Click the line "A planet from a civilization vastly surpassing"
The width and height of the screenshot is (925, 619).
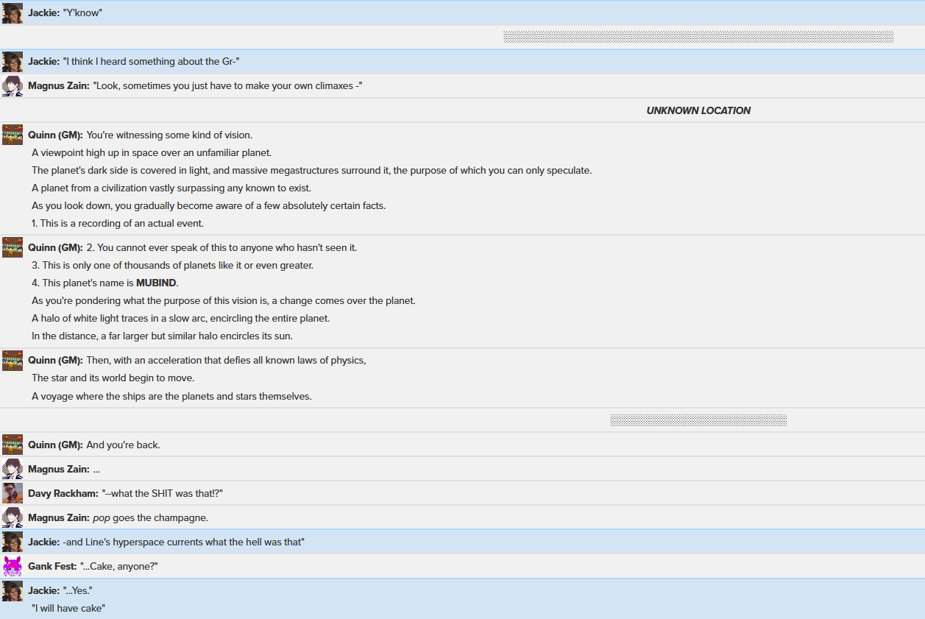pos(171,188)
